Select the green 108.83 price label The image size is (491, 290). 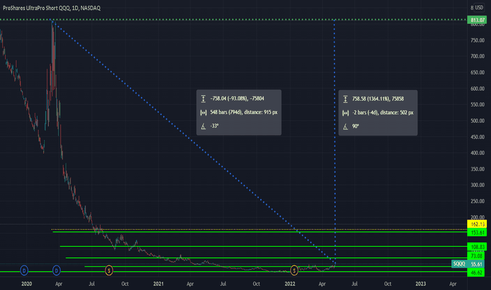(x=477, y=247)
